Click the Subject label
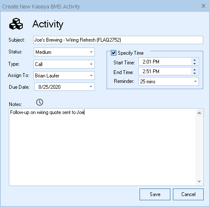Screen dimensions: 210x207 (16, 40)
